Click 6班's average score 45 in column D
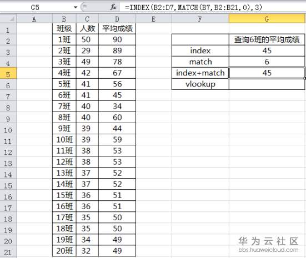The height and width of the screenshot is (258, 306). coord(117,95)
